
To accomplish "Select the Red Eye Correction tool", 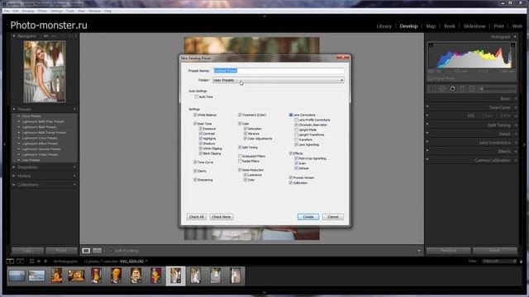I will click(452, 89).
